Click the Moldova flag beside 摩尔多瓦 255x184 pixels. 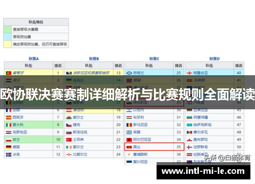(x=189, y=132)
